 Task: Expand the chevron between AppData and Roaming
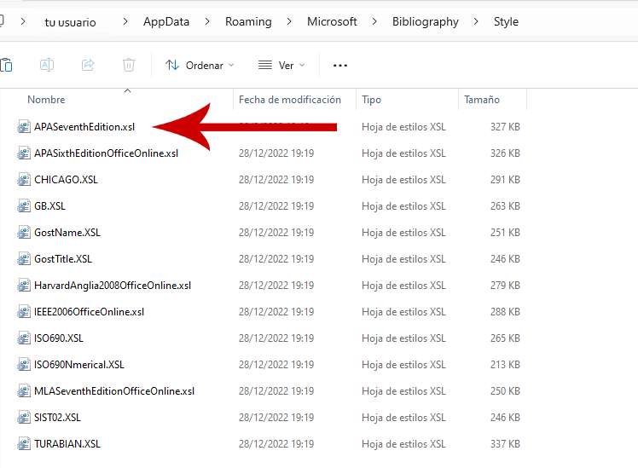[209, 21]
